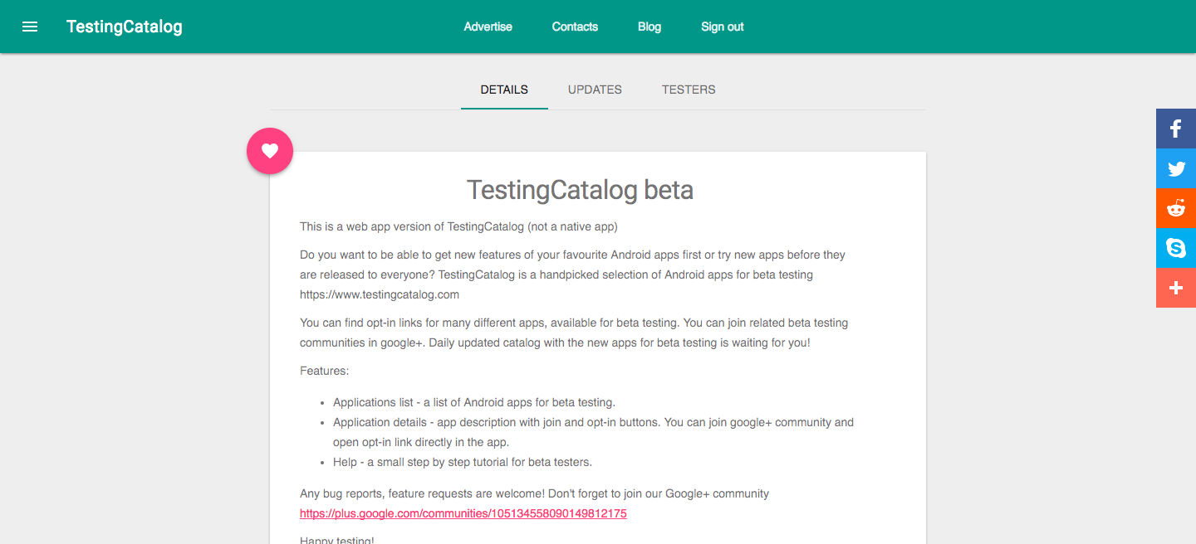Open the Google+ community link
1196x544 pixels.
click(463, 513)
